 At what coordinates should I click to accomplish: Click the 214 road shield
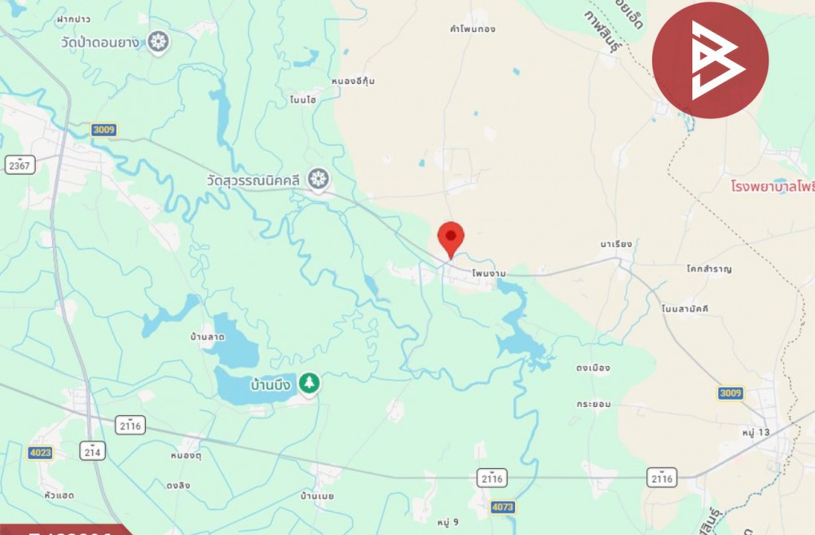pyautogui.click(x=93, y=451)
